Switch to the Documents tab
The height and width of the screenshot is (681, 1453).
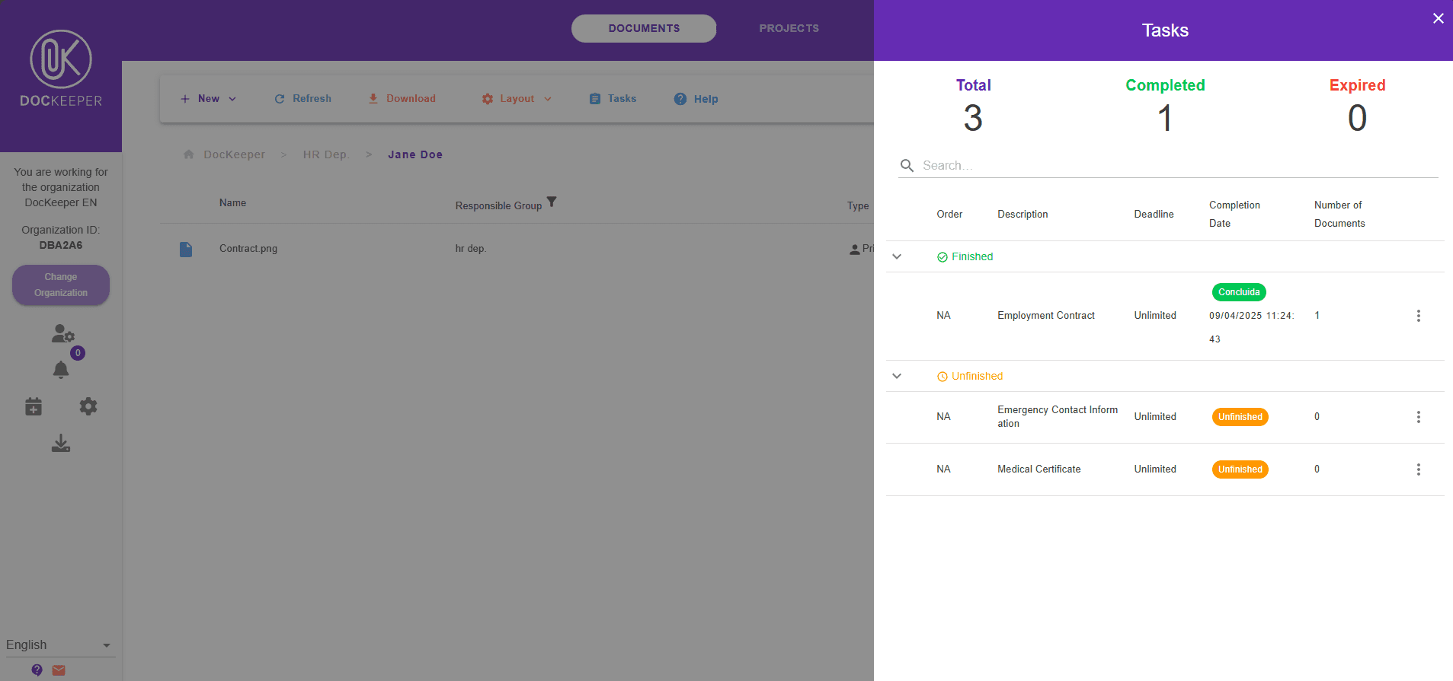pos(644,28)
